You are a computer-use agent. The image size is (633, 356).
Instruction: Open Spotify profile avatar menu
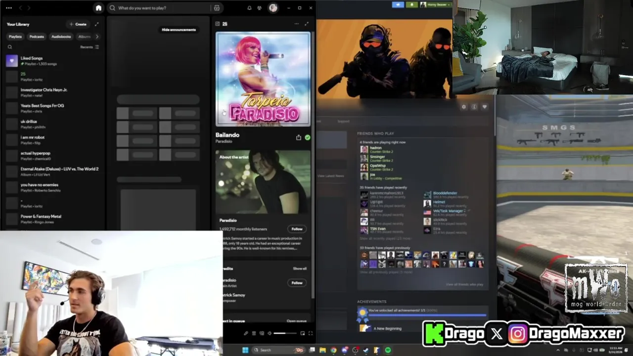pos(273,8)
